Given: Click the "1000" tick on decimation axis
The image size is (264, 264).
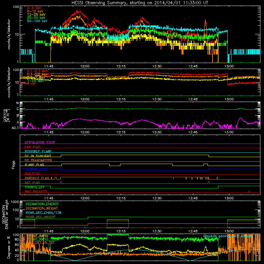Looking at the screenshot, I should tap(15, 202).
